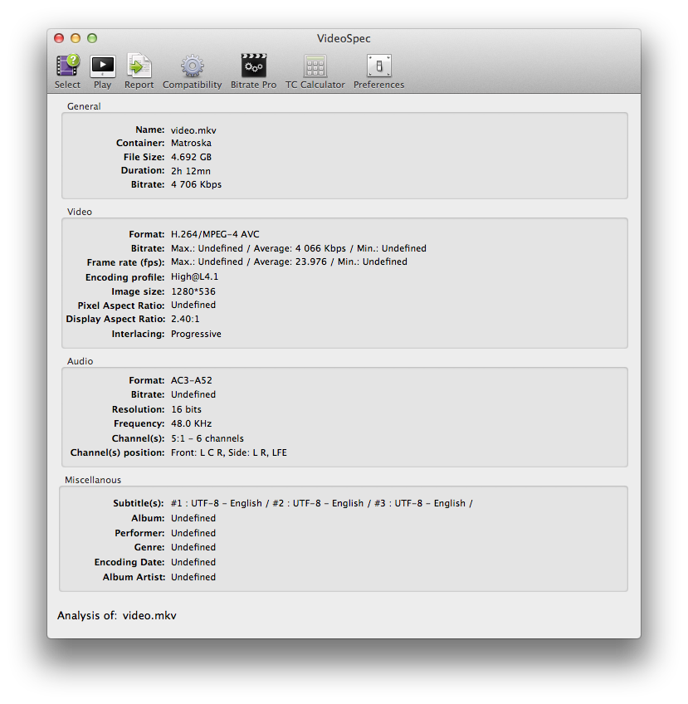This screenshot has width=688, height=704.
Task: Minimize the window using the yellow button
Action: tap(76, 38)
